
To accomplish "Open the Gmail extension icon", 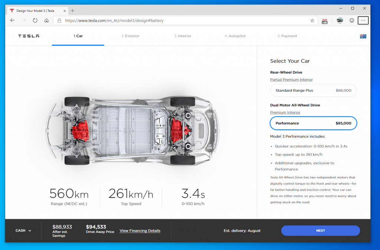I will tap(324, 21).
